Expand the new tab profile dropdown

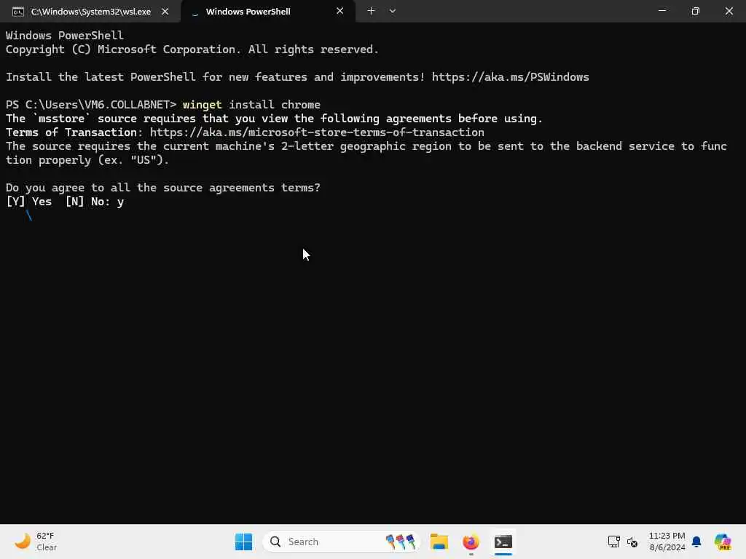393,11
